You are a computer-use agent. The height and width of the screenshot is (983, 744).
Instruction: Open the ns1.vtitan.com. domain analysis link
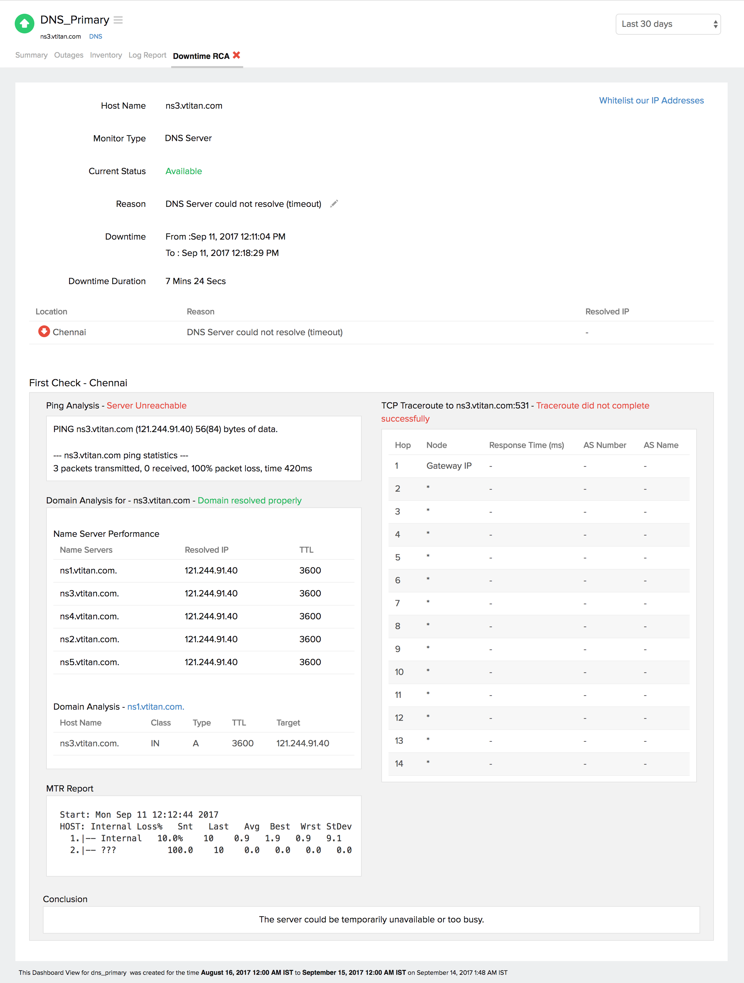155,707
